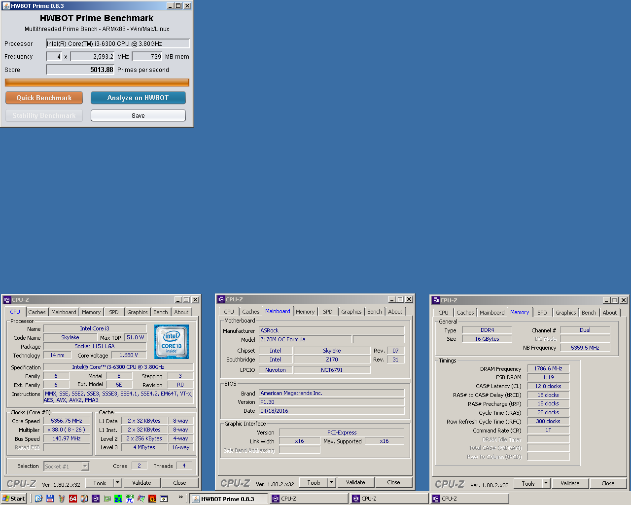Launch the green graphics card quick launch icon
The image size is (631, 505).
107,499
